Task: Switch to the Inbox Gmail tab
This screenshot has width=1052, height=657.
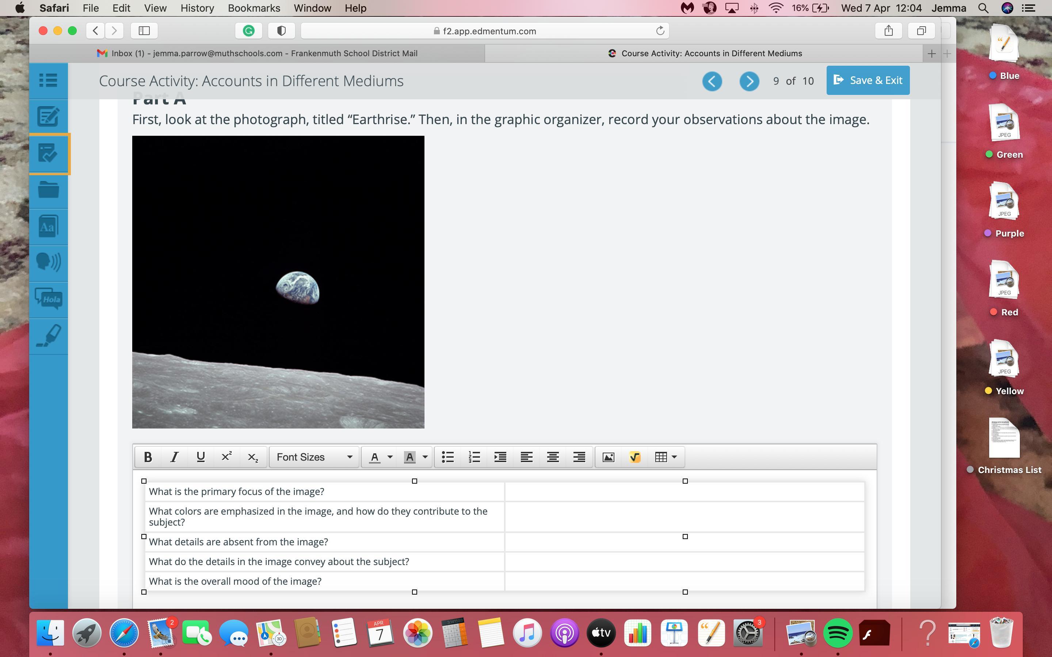Action: [x=257, y=53]
